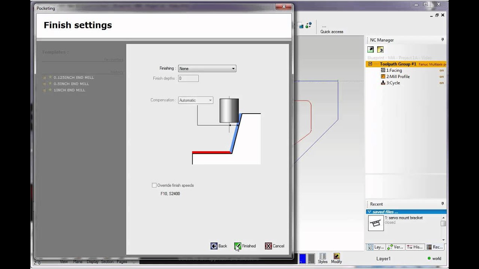The image size is (479, 269).
Task: Pin the Recent panel
Action: tap(442, 204)
